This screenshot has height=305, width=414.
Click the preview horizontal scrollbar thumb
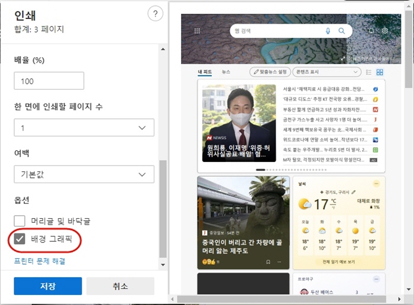pyautogui.click(x=282, y=299)
